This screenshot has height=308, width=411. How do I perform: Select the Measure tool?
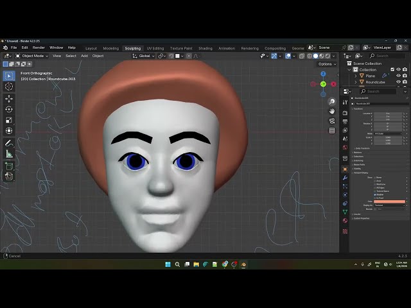[x=9, y=154]
